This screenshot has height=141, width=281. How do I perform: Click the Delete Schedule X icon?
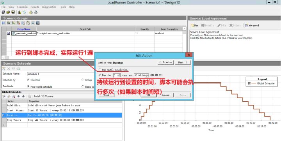pyautogui.click(x=9, y=69)
